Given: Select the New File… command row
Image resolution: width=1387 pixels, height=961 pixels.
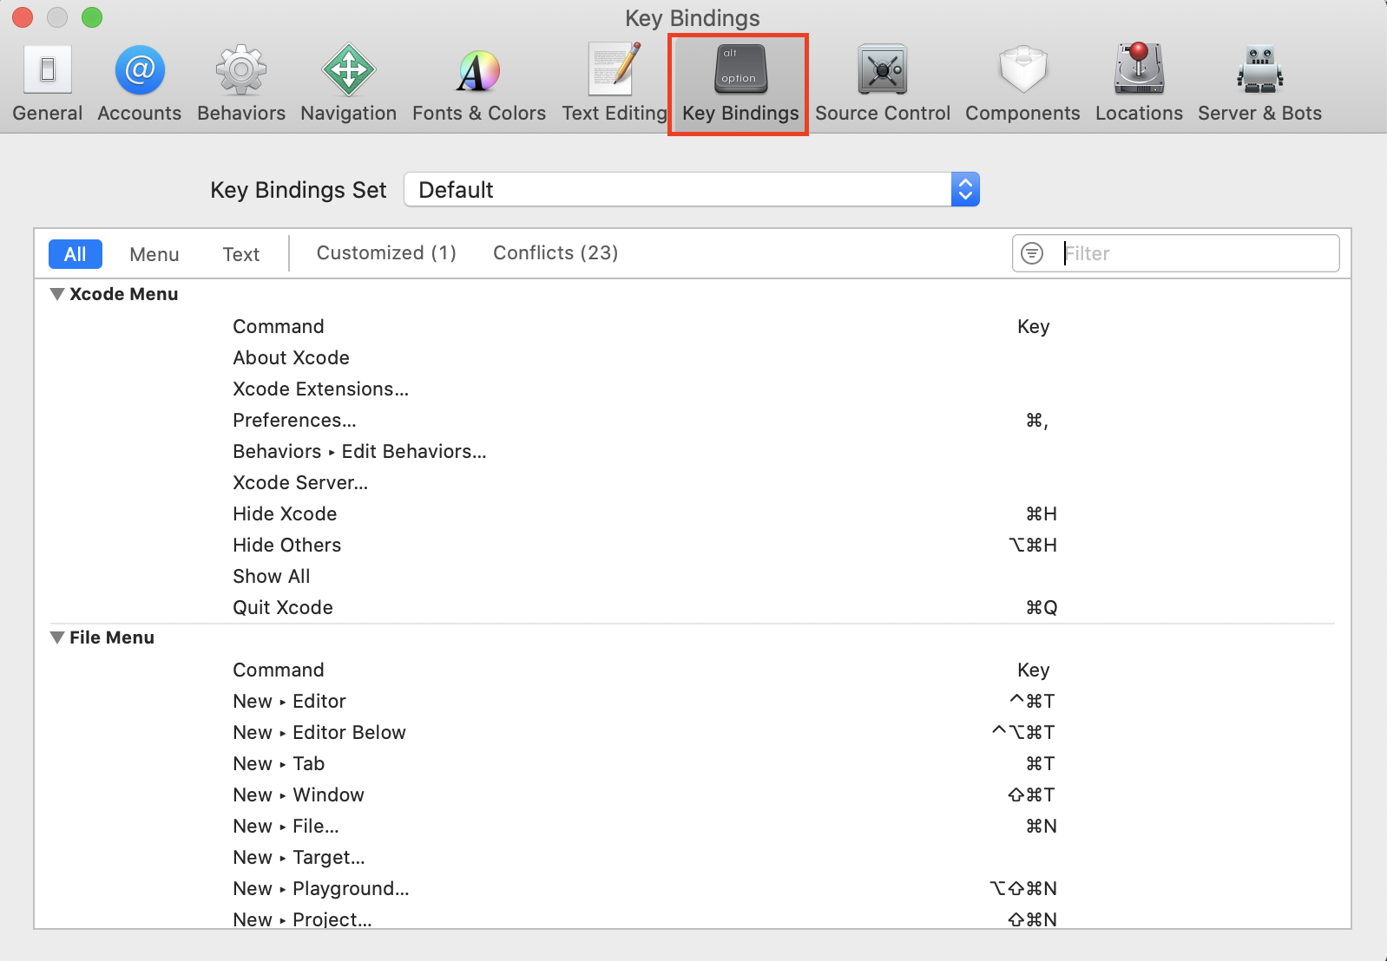Looking at the screenshot, I should 693,826.
